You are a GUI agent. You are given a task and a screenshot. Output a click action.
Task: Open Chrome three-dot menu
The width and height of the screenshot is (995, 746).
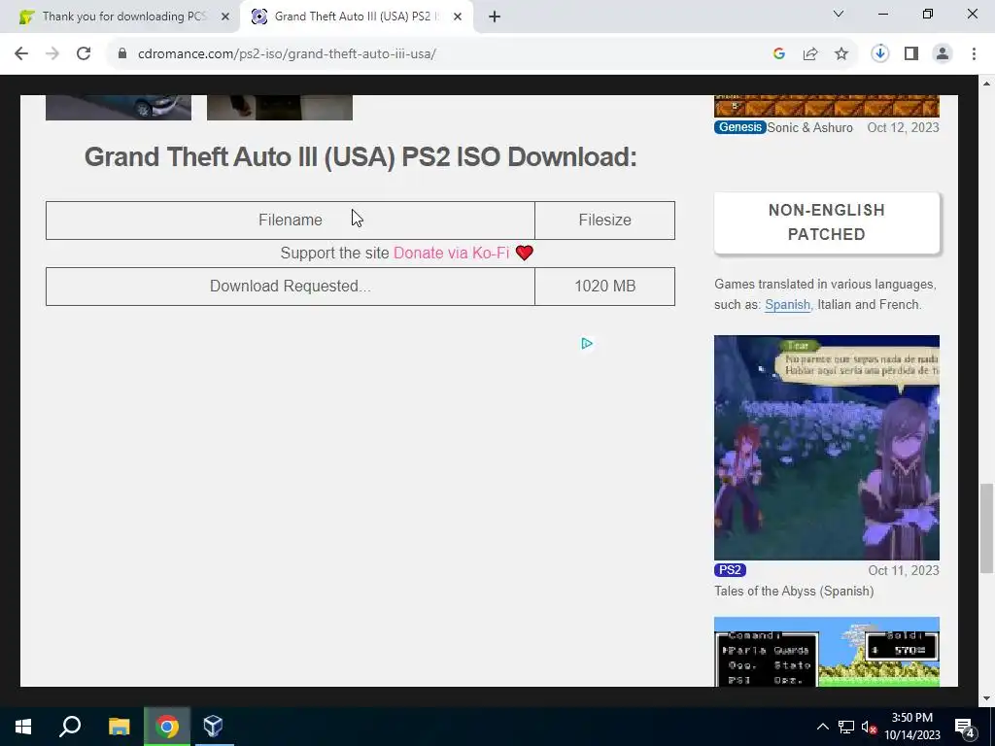[974, 54]
